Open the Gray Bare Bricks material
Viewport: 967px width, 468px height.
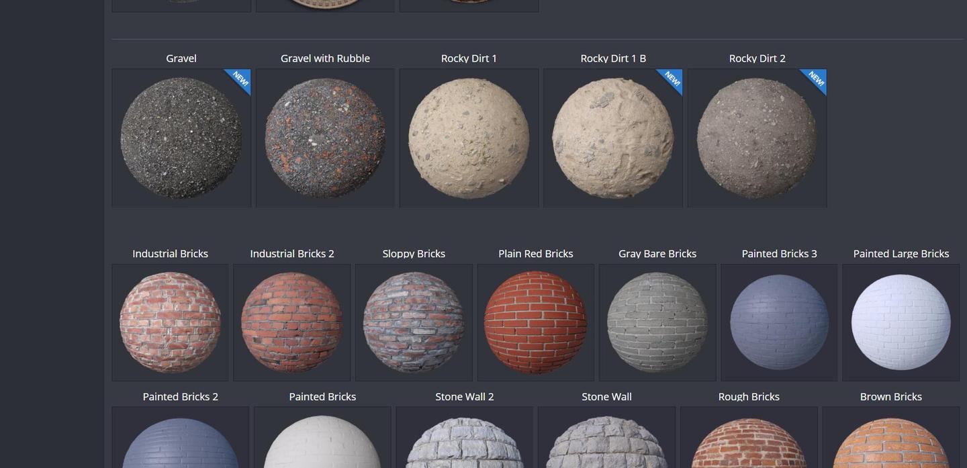click(657, 322)
